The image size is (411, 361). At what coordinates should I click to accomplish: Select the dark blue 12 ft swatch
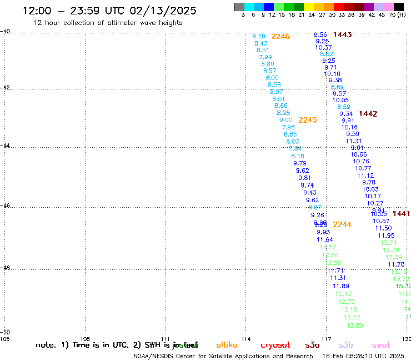[x=269, y=7]
